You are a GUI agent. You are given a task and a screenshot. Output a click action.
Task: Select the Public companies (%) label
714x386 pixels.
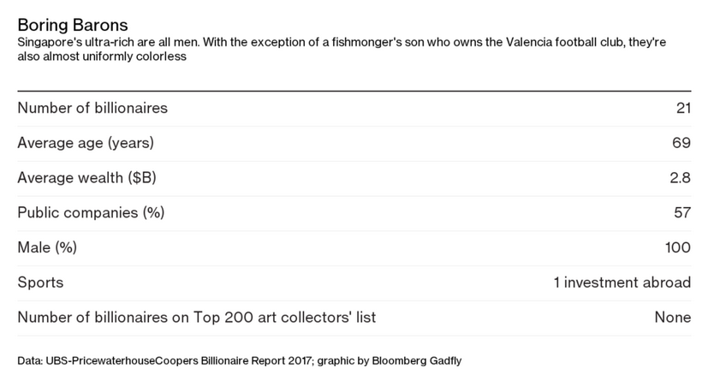[x=91, y=212]
